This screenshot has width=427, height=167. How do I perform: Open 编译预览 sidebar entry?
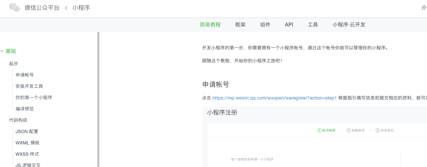click(x=25, y=109)
